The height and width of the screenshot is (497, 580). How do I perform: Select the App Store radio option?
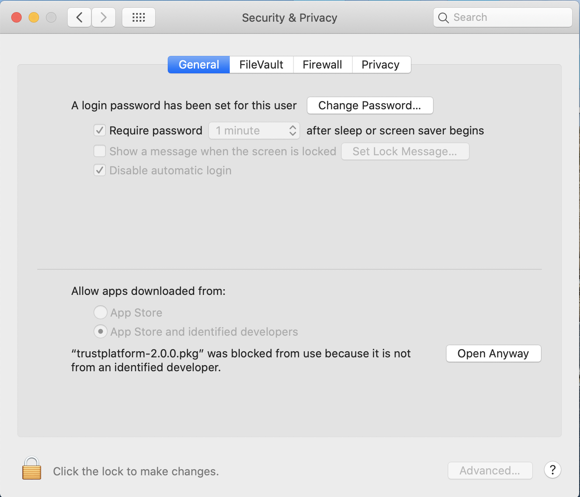click(x=101, y=312)
